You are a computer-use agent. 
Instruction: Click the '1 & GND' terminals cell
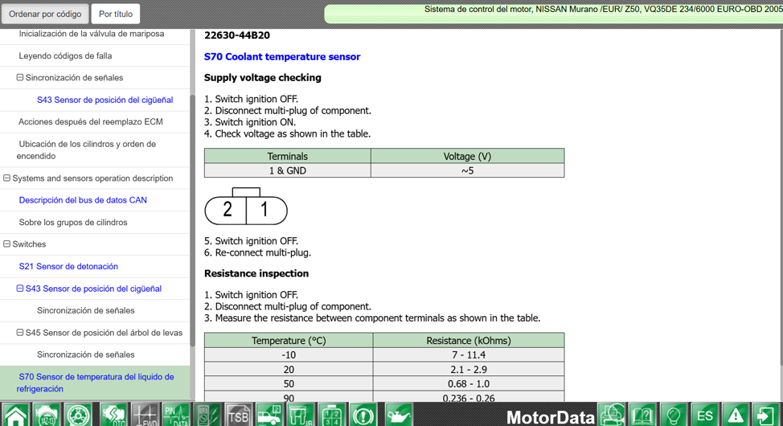[x=288, y=170]
